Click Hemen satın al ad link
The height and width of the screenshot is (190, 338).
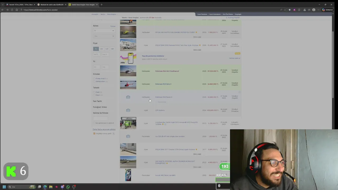tap(234, 58)
